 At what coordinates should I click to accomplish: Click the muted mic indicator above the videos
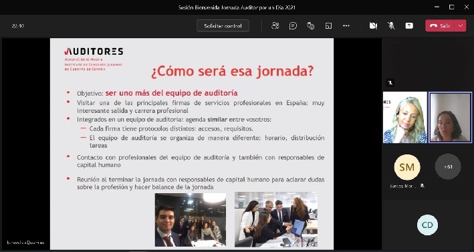point(390,82)
